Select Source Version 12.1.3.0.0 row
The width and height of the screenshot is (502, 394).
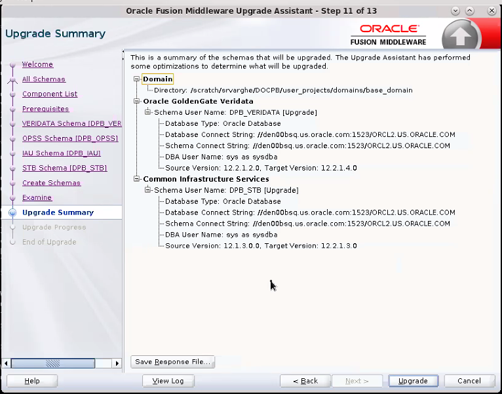tap(261, 246)
